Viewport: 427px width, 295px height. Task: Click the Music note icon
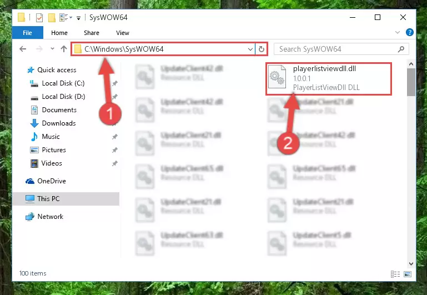34,137
